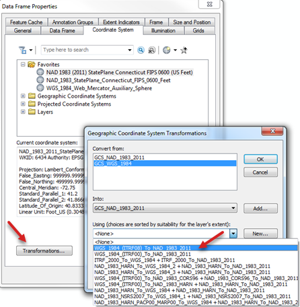Choose NAD_1983_HARN_To_WGS_1984_3 combined option
The width and height of the screenshot is (300, 307).
coord(196,272)
